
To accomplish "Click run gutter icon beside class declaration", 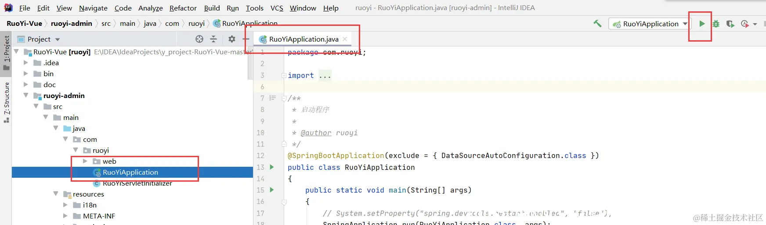I will pos(272,167).
